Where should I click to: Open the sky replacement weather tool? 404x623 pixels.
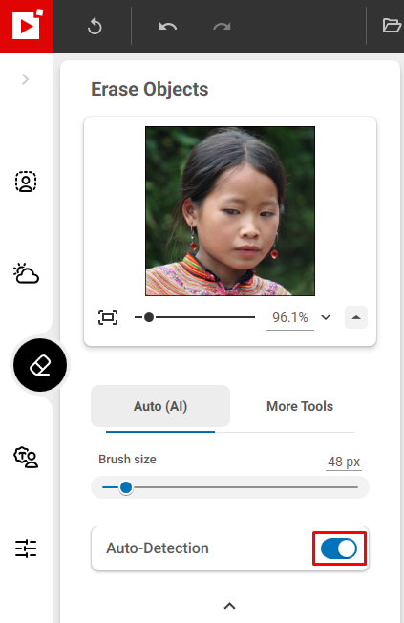[26, 273]
